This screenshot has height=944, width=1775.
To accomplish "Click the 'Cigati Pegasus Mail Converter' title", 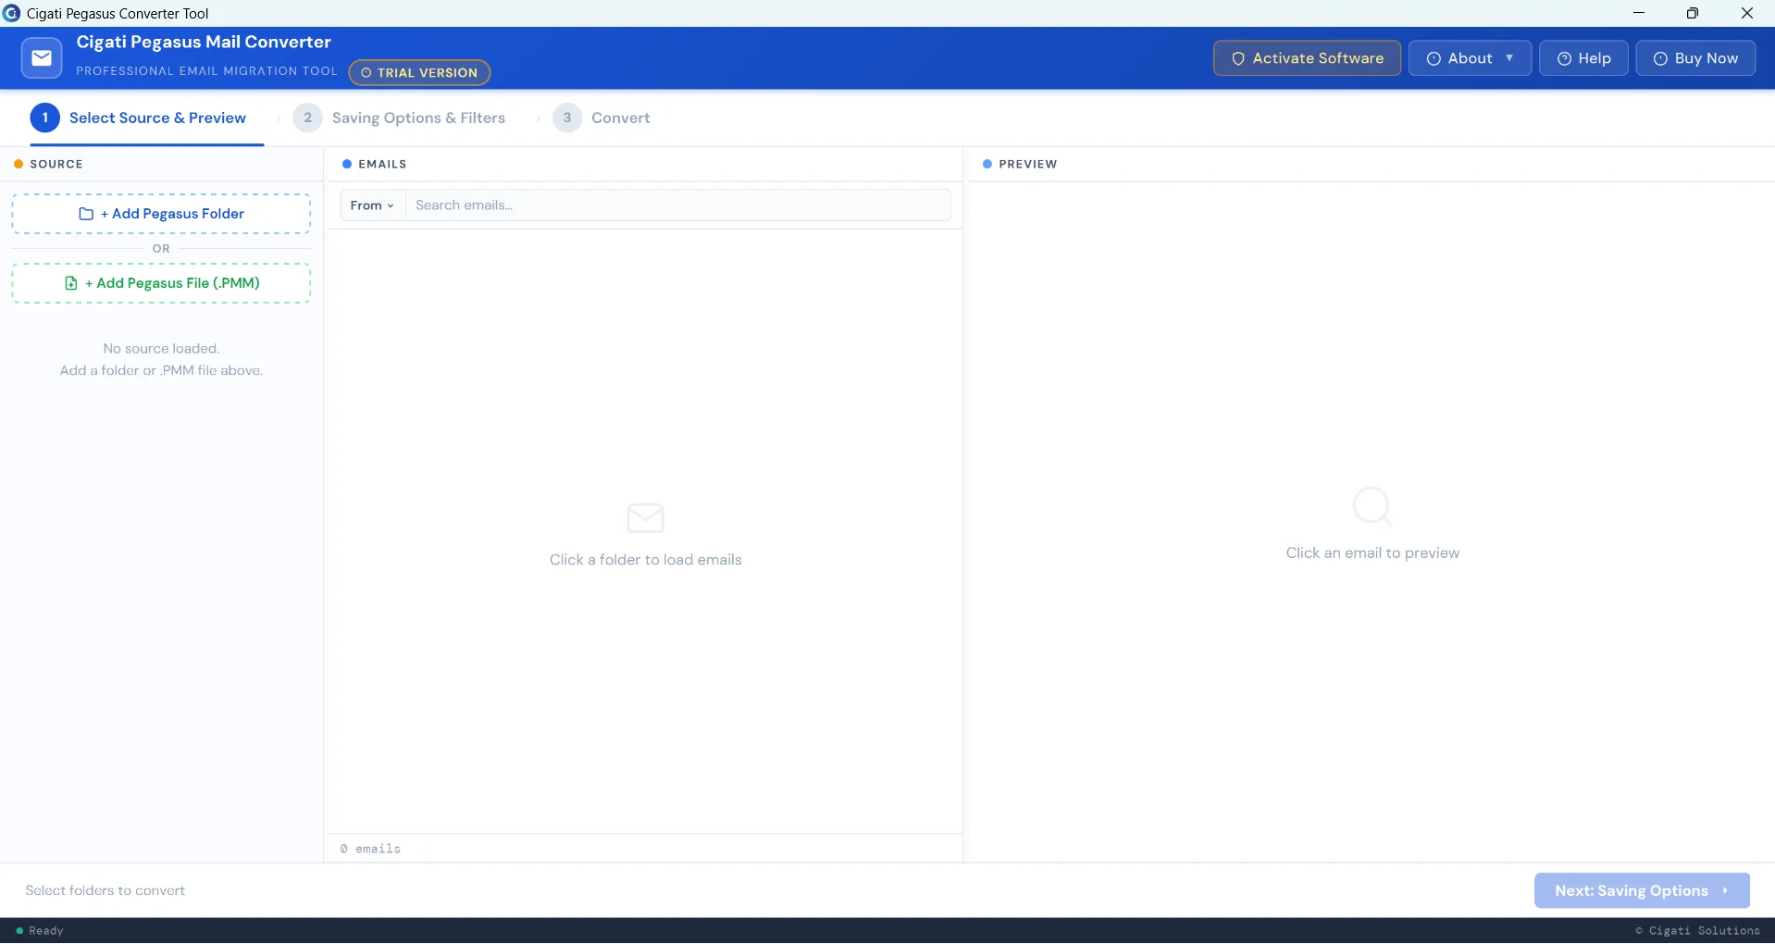I will (x=204, y=42).
